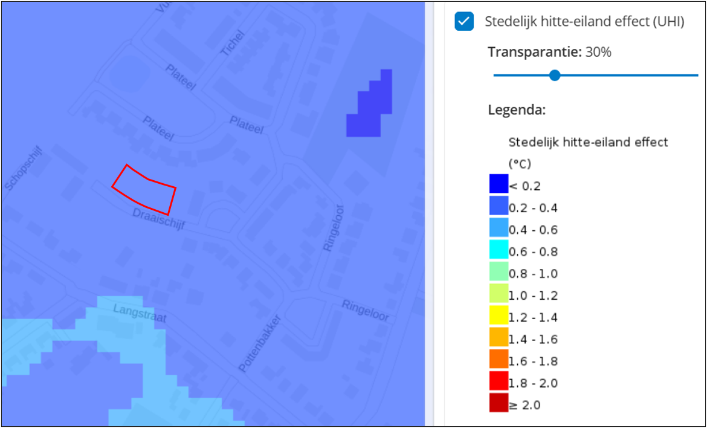Click the orange '1.6 - 1.8' legend swatch
Image resolution: width=707 pixels, height=428 pixels.
(499, 360)
